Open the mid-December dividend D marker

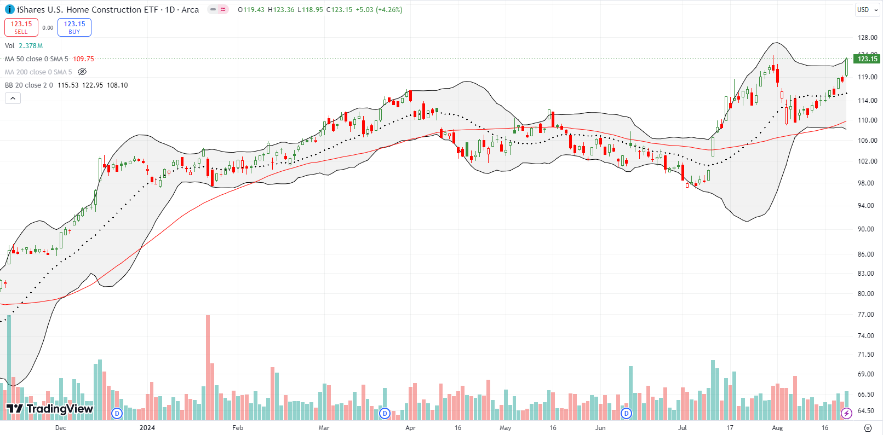tap(116, 413)
